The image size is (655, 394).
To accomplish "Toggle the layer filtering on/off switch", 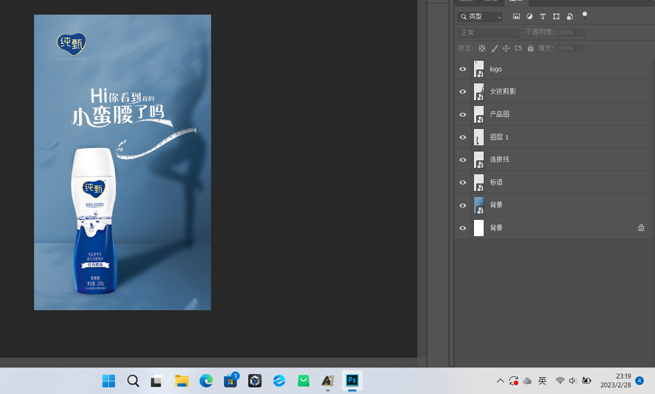I will coord(585,16).
